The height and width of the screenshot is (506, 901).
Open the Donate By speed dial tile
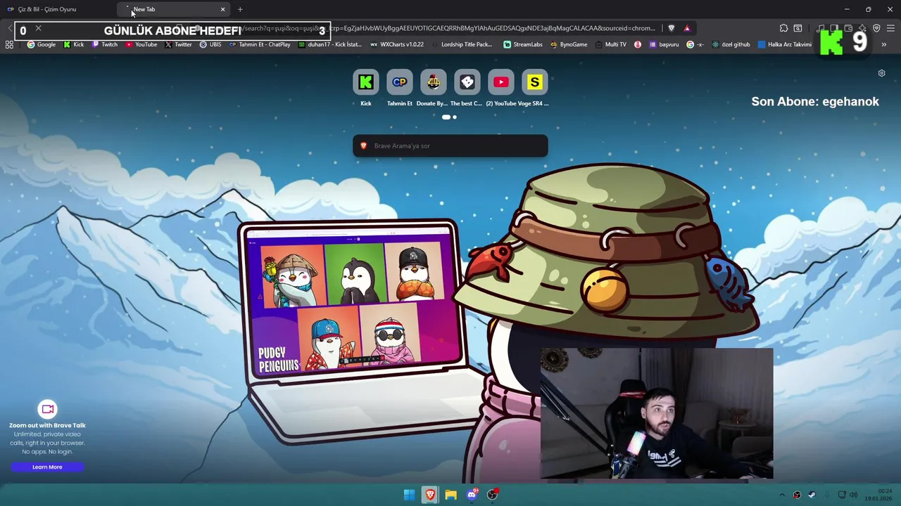(x=433, y=82)
